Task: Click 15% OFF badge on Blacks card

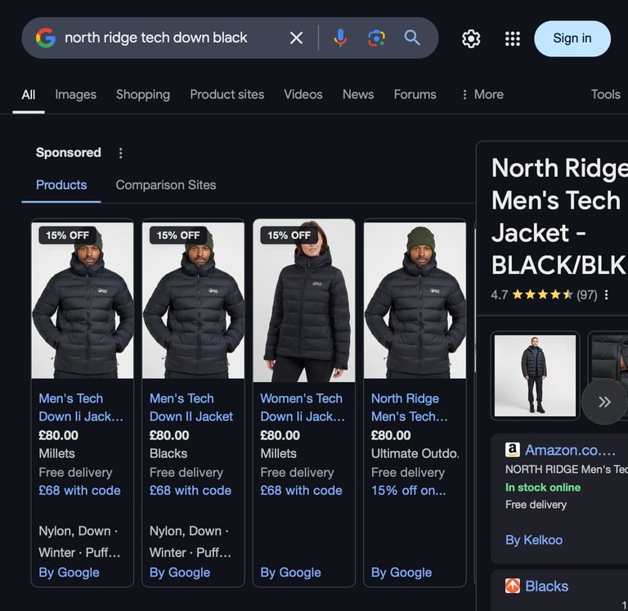Action: pyautogui.click(x=178, y=236)
